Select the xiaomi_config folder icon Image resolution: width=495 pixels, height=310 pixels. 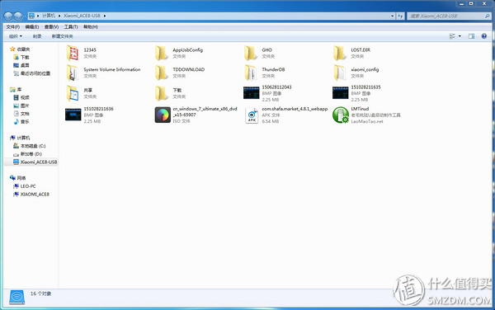340,73
